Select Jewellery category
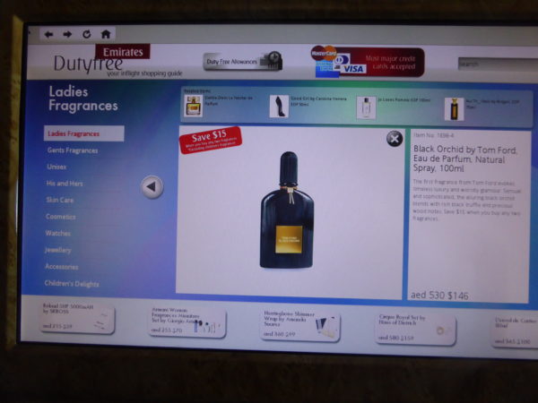This screenshot has width=538, height=403. coord(57,250)
